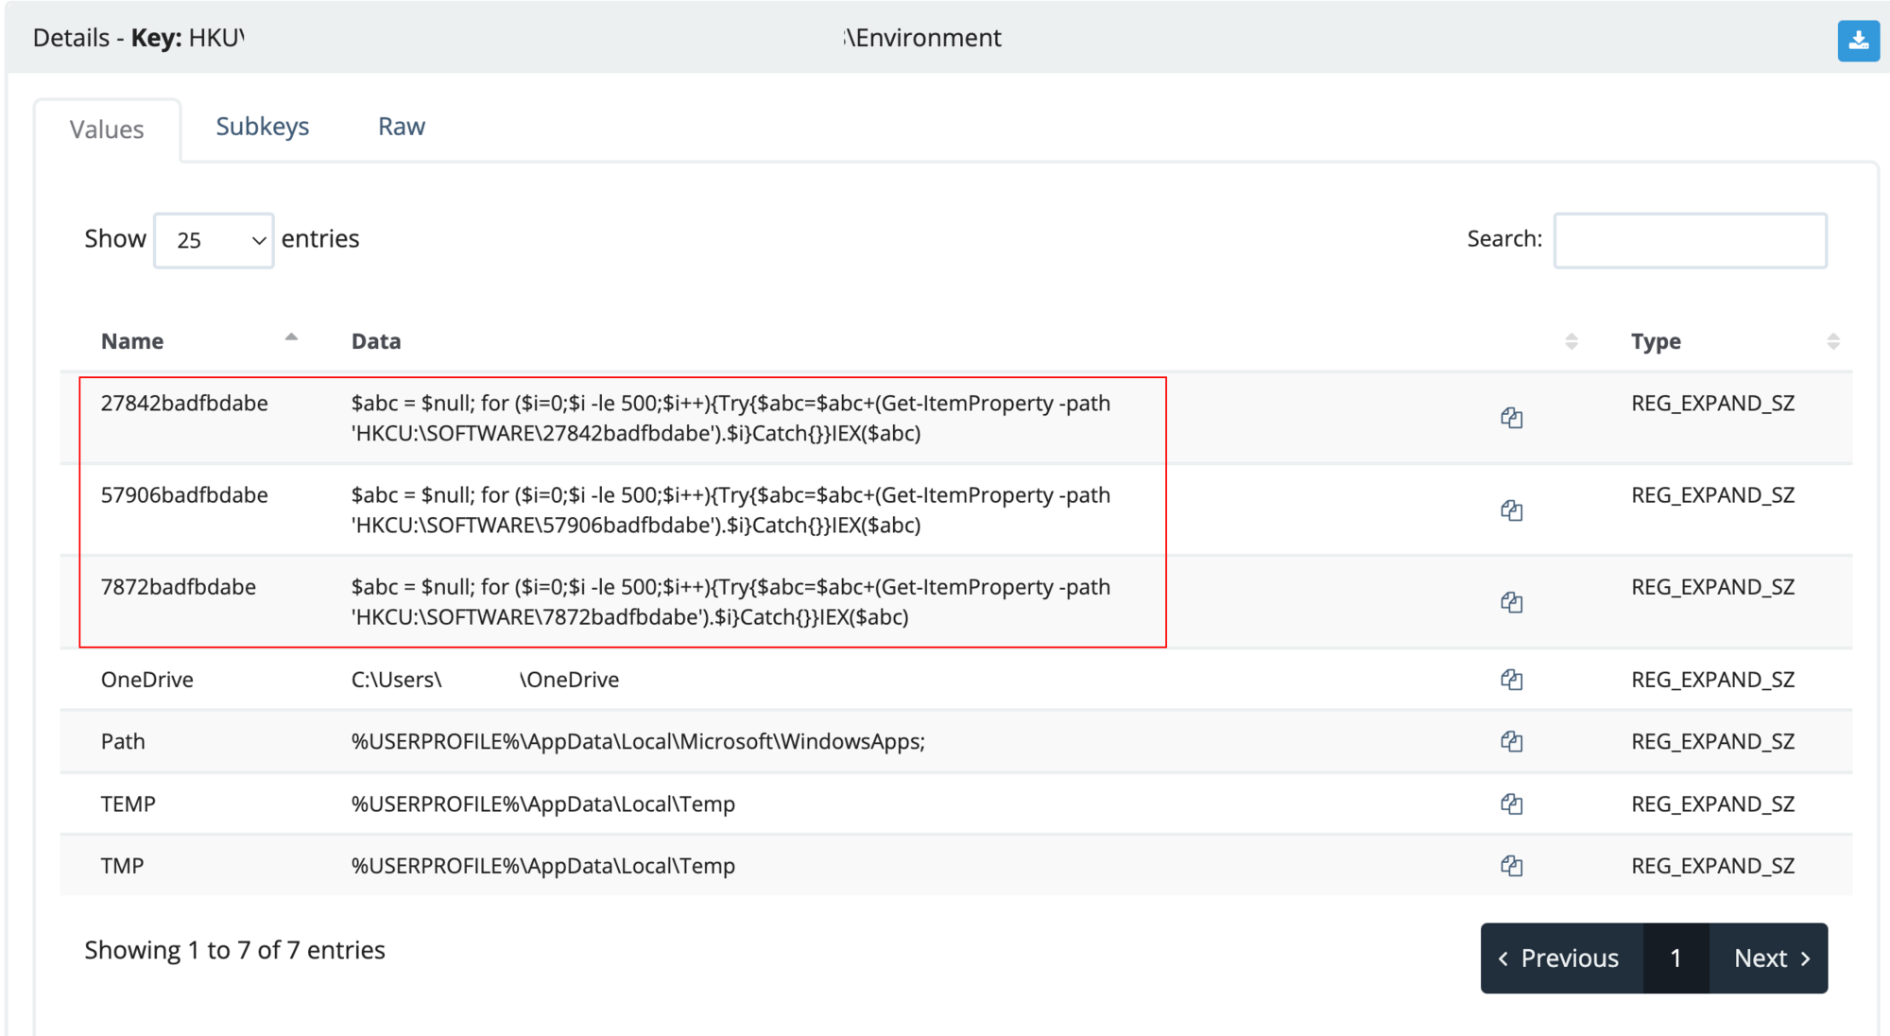Select the 7872badfbdabe name cell

click(x=179, y=587)
